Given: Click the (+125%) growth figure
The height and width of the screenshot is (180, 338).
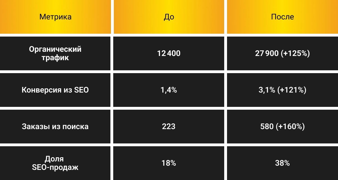Looking at the screenshot, I should (295, 53).
